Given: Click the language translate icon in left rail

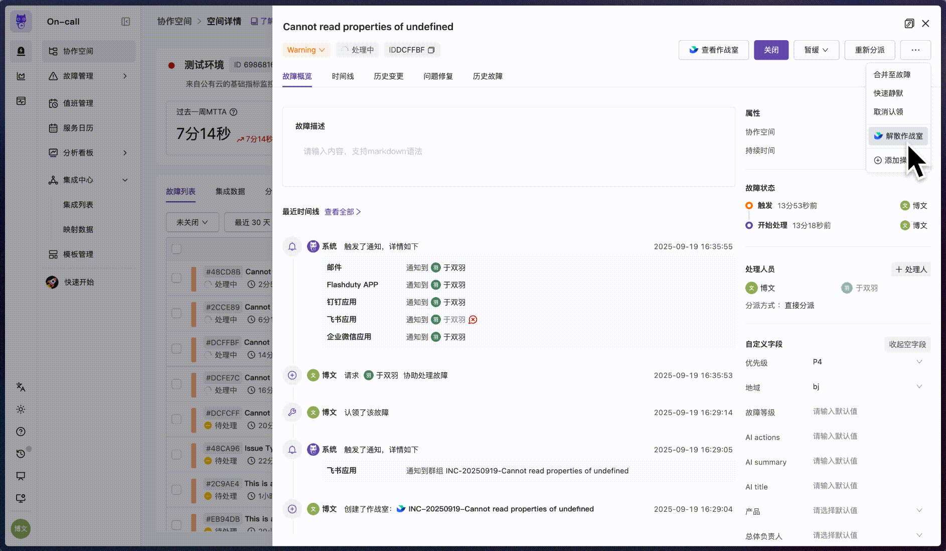Looking at the screenshot, I should coord(21,387).
